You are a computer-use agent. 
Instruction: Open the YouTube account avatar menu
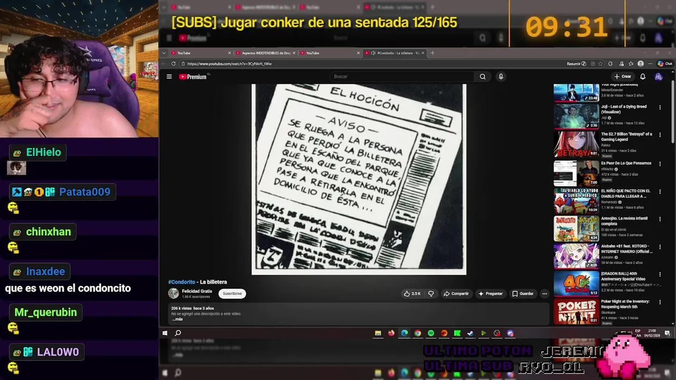[658, 77]
